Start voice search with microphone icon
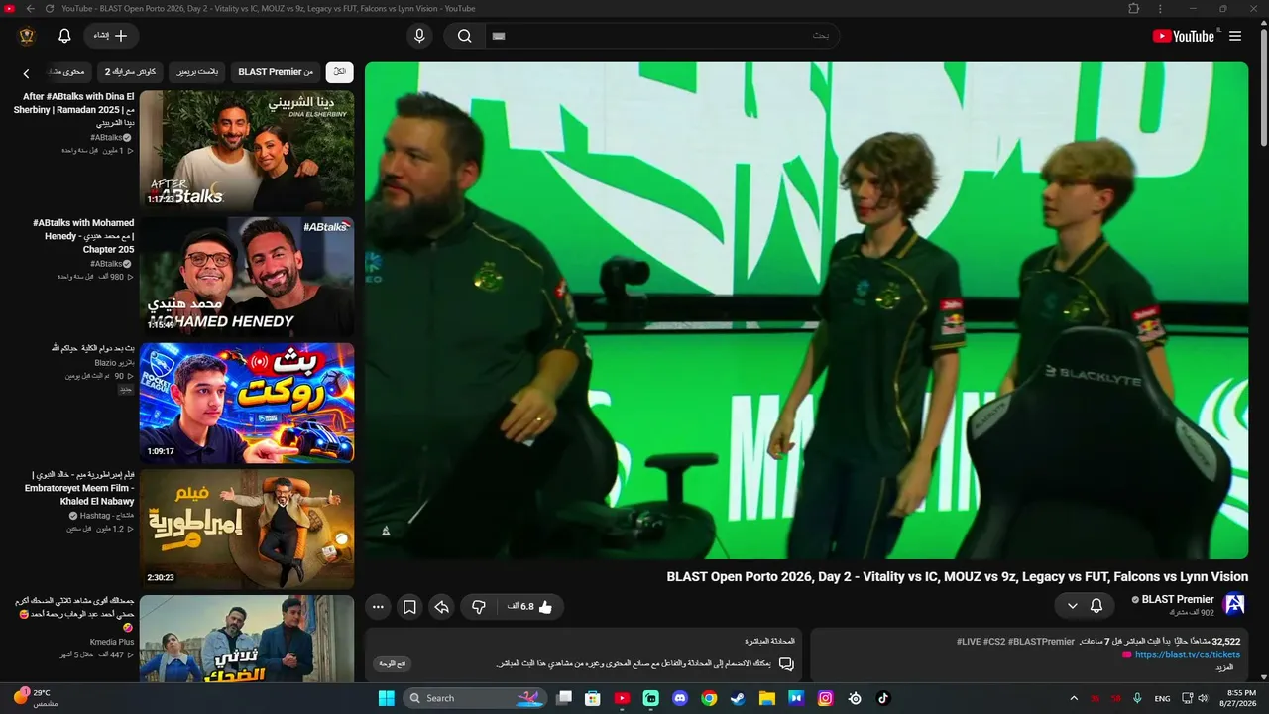This screenshot has height=714, width=1269. [x=419, y=36]
